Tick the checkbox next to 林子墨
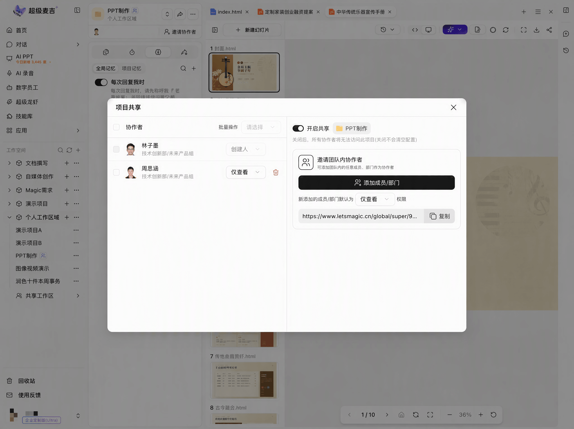This screenshot has width=574, height=429. point(116,149)
